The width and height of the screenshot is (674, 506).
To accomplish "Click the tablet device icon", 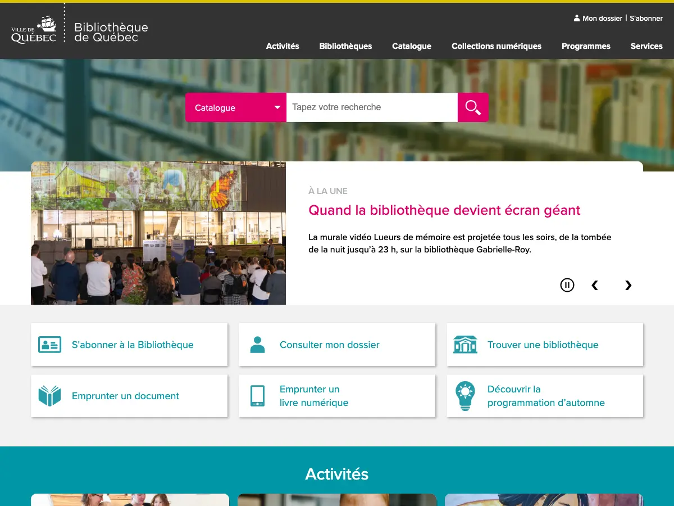I will click(x=257, y=396).
